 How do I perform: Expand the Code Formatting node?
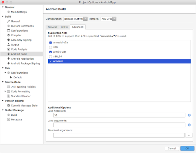pyautogui.click(x=5, y=91)
